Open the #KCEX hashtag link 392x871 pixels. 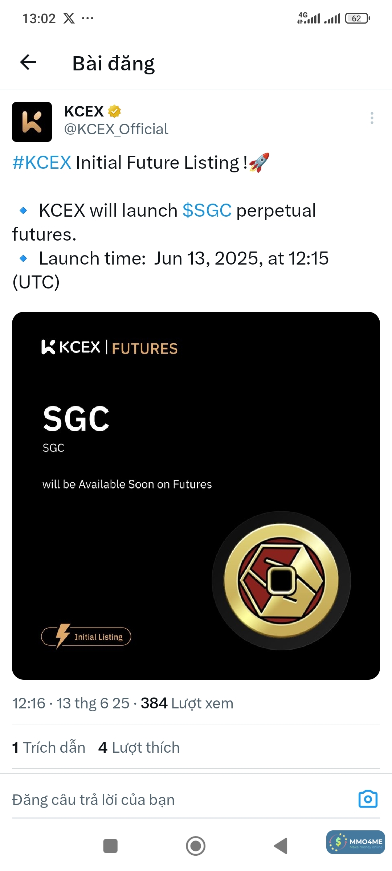coord(42,162)
